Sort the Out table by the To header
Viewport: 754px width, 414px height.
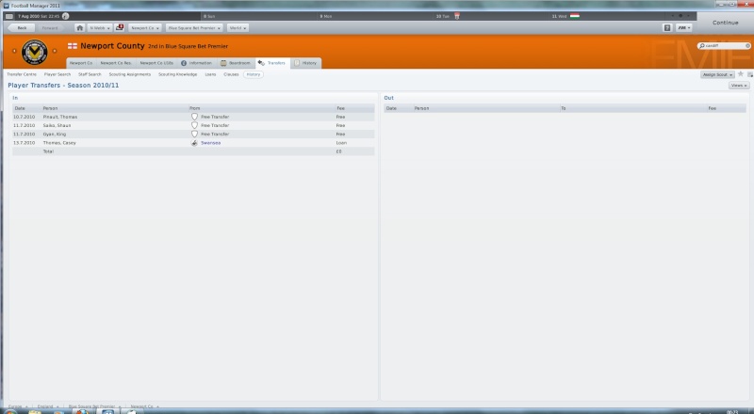563,108
